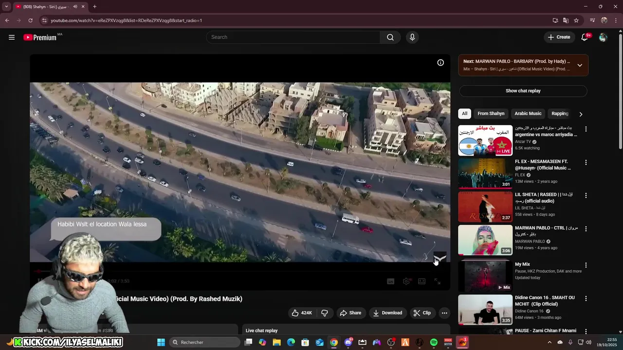623x350 pixels.
Task: Share the video
Action: pos(350,313)
